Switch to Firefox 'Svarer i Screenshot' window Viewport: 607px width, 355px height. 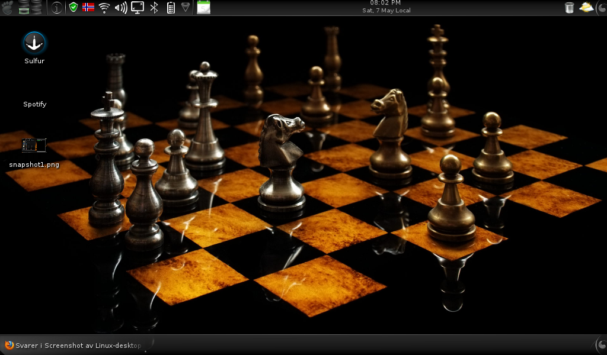73,346
